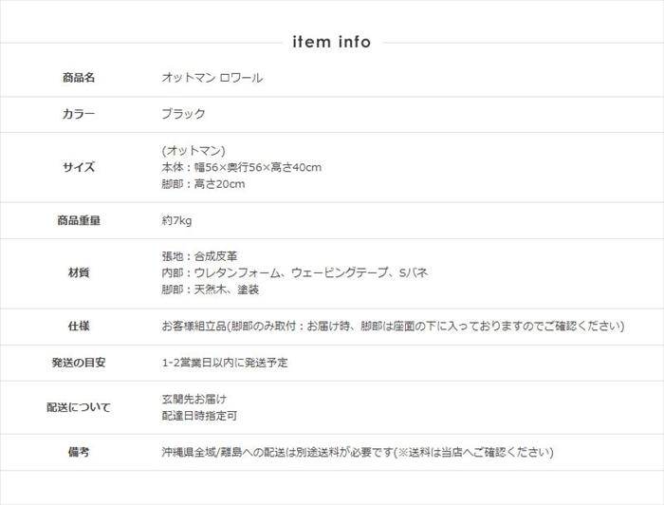
Task: Click the 1-2営業日以内に発送予定 shipping estimate
Action: pos(225,363)
